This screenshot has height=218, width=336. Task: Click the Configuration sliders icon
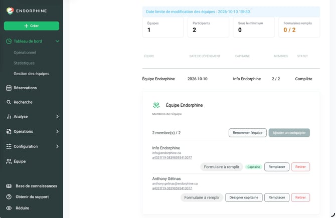(9, 146)
